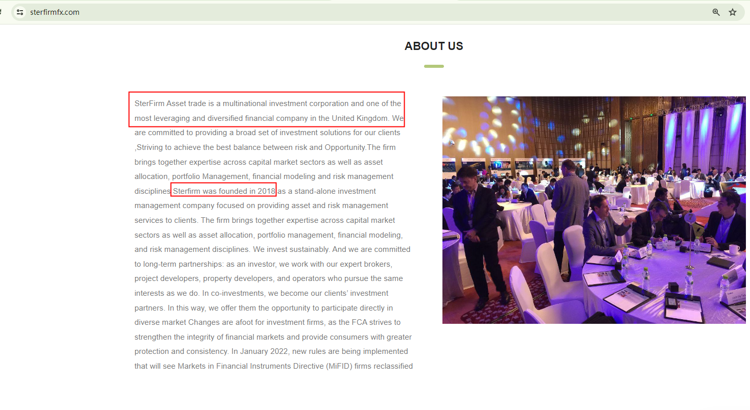Click the phrase "In co-investments"
The width and height of the screenshot is (750, 410).
233,293
